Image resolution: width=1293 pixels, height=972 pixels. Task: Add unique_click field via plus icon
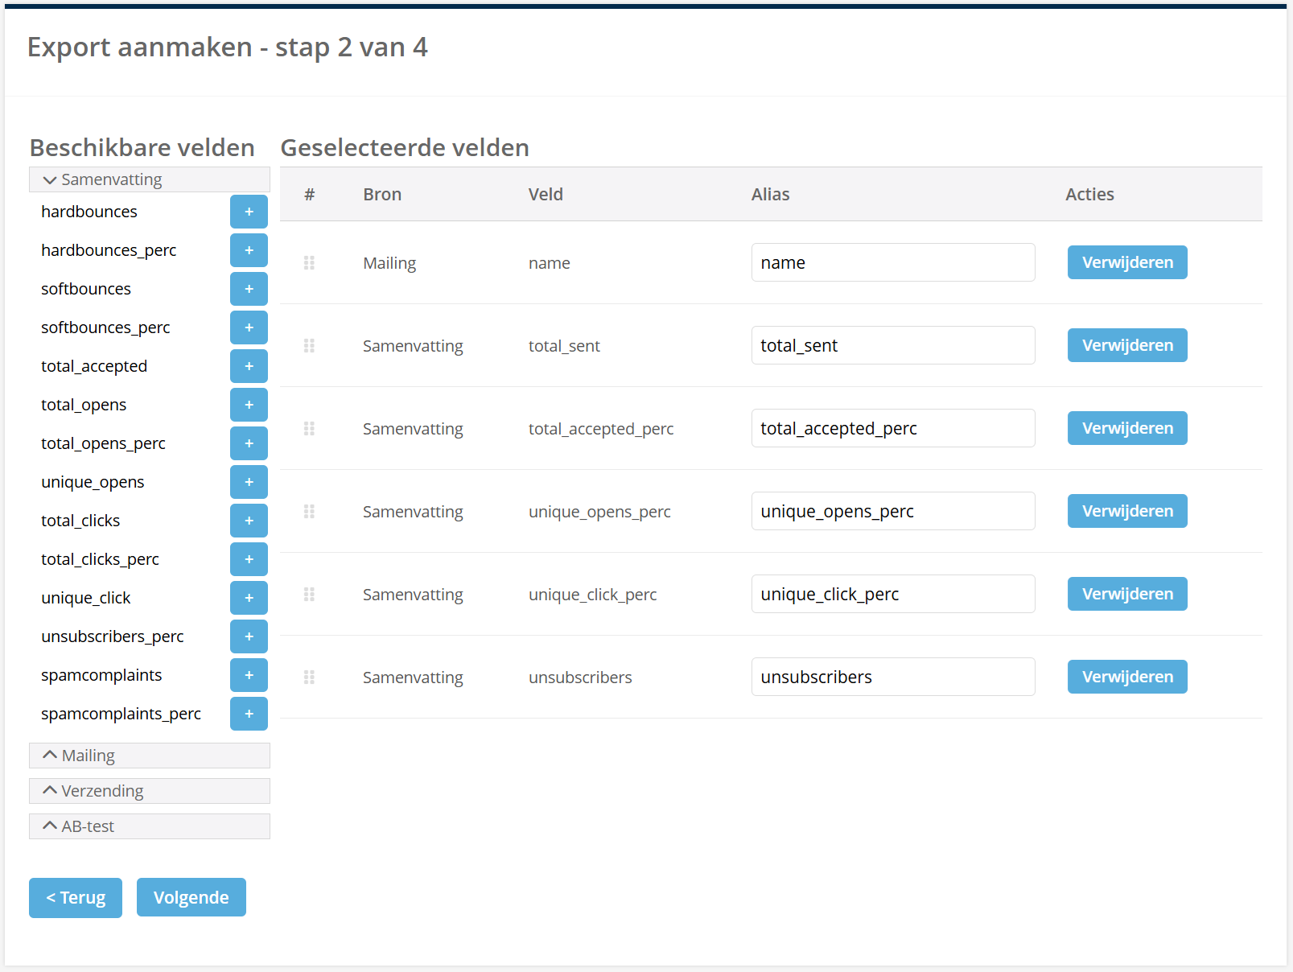click(249, 598)
